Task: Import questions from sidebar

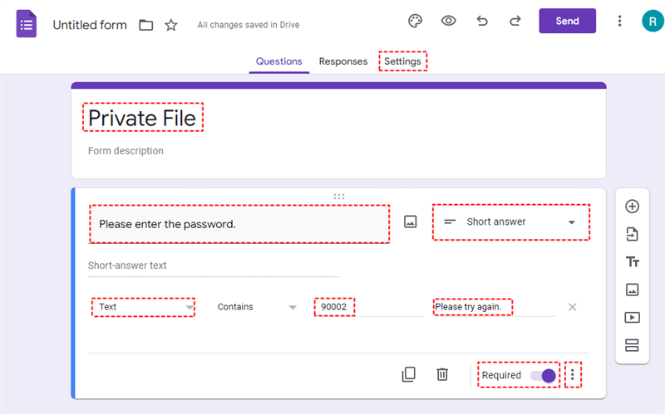Action: [632, 235]
